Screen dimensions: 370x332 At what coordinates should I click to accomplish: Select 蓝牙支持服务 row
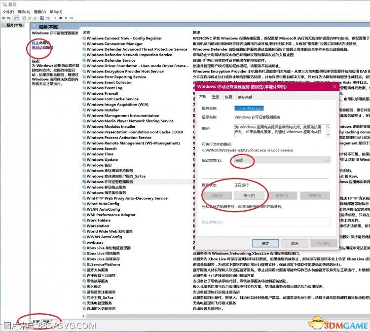[98, 270]
